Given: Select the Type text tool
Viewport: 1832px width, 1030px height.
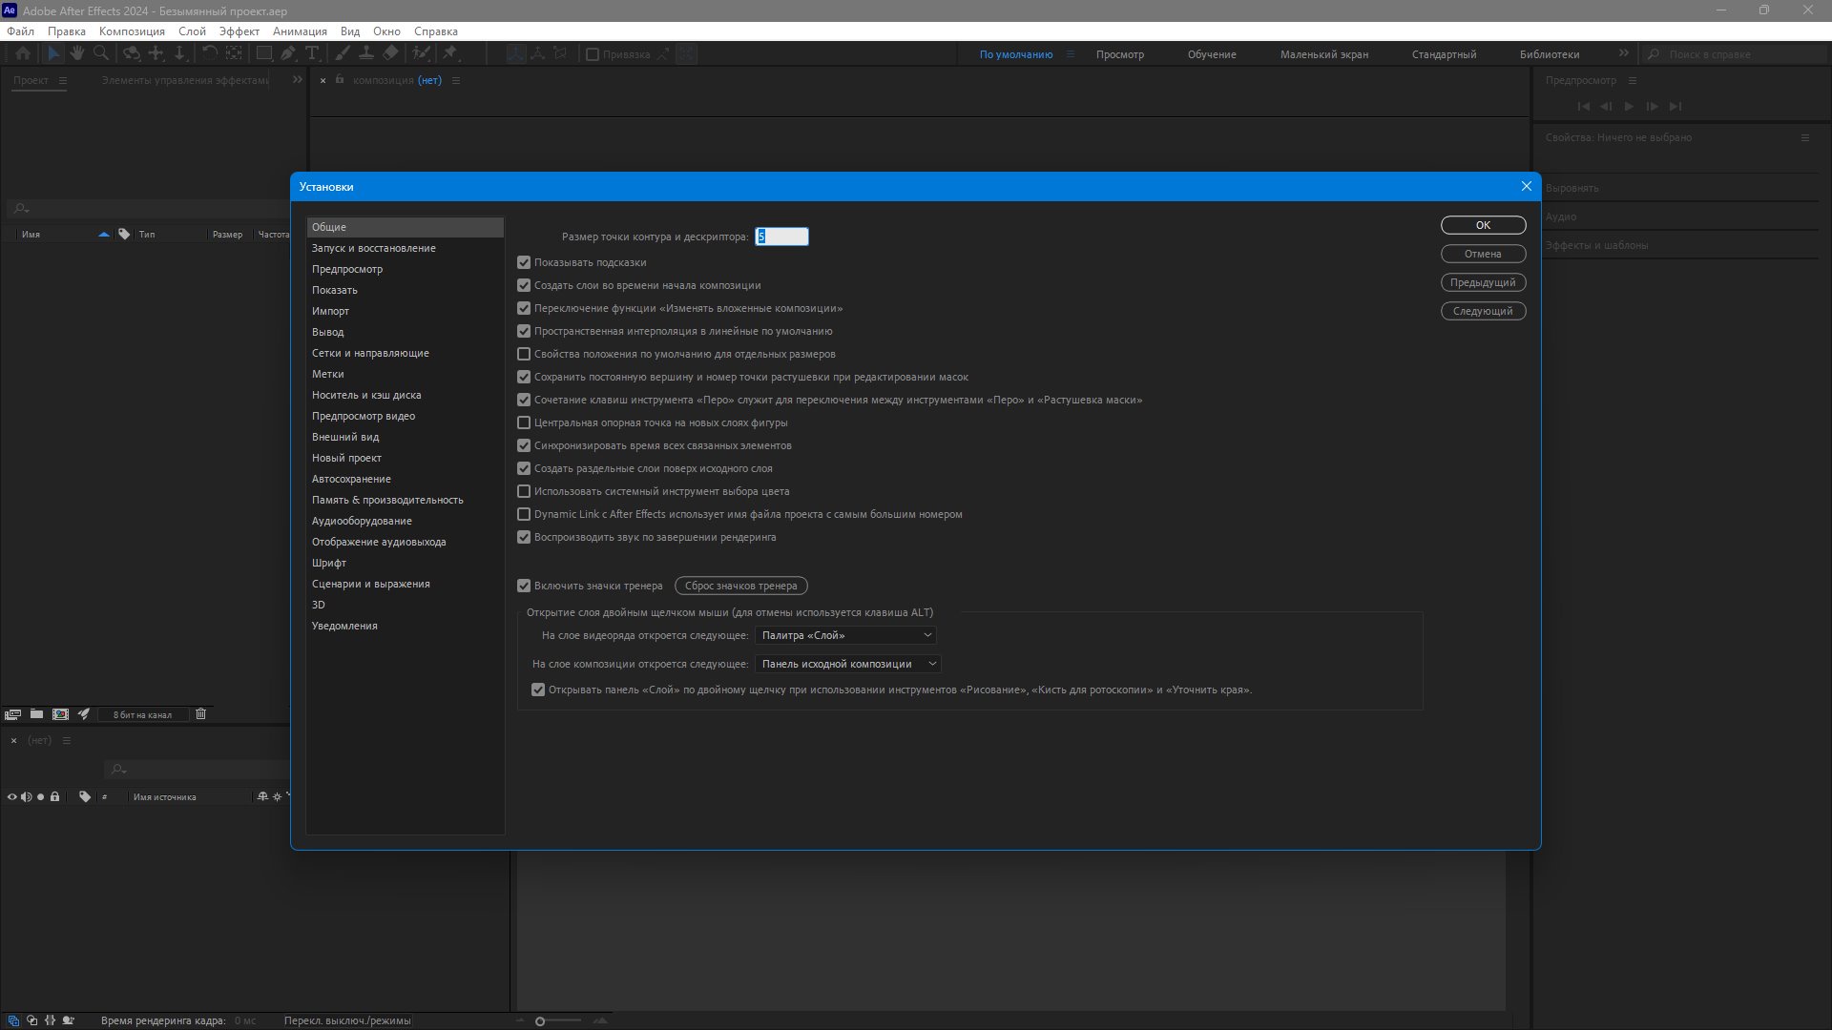Looking at the screenshot, I should click(312, 54).
